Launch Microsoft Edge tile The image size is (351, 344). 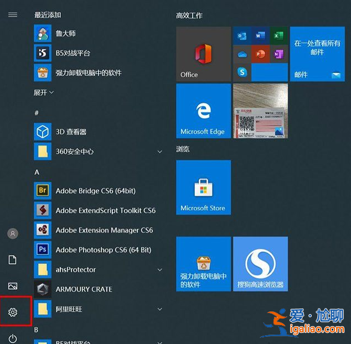[x=203, y=111]
